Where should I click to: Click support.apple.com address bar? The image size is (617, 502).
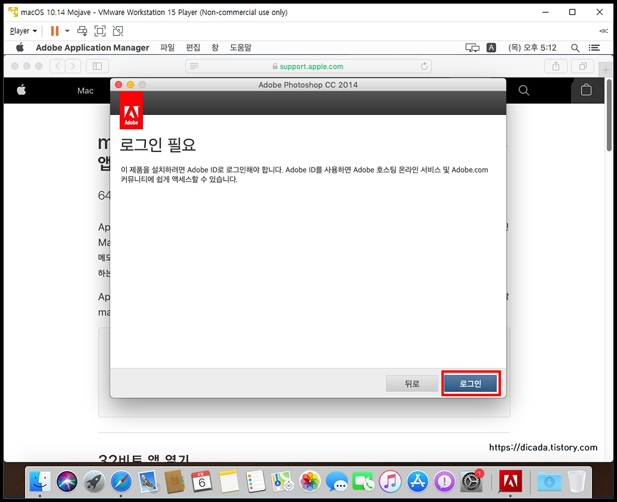(308, 66)
